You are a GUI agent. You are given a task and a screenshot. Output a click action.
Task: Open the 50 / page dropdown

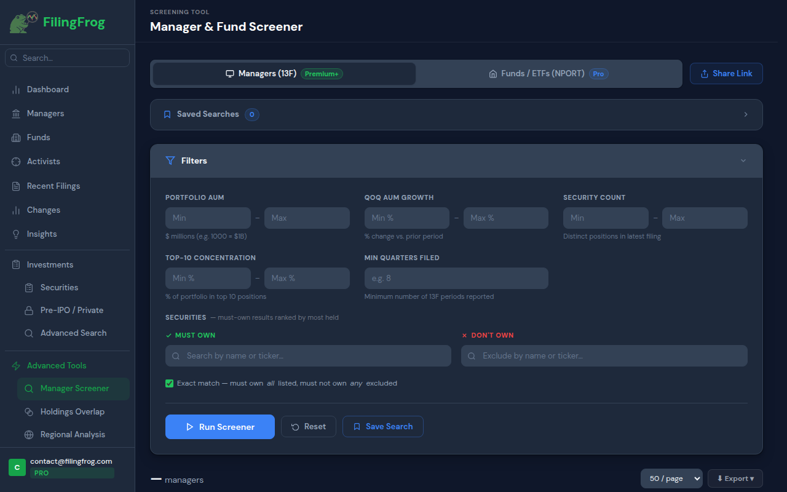(x=671, y=478)
